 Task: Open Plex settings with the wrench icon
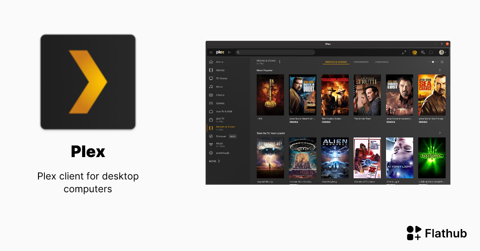[x=423, y=52]
